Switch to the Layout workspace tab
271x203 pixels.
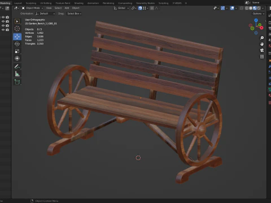pyautogui.click(x=18, y=3)
